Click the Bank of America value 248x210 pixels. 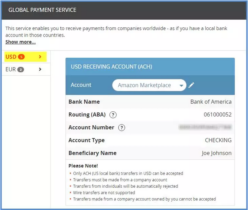click(x=211, y=102)
